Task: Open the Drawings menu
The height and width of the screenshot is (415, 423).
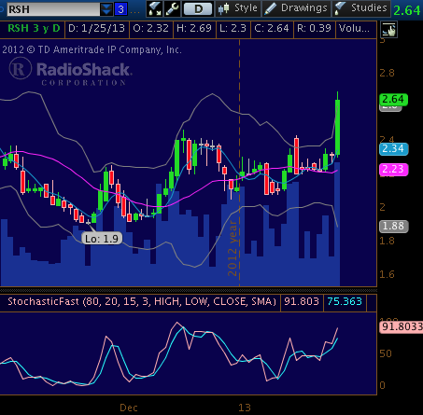Action: pyautogui.click(x=296, y=8)
